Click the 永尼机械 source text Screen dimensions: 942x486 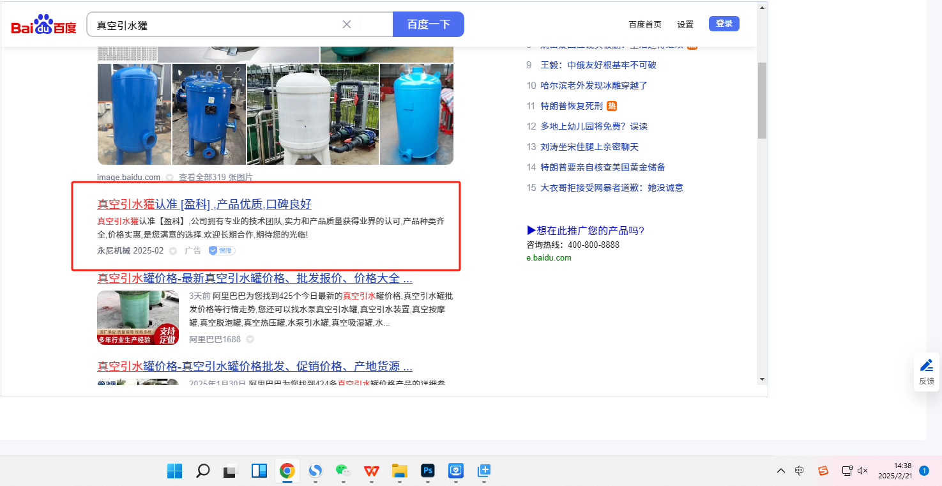114,251
